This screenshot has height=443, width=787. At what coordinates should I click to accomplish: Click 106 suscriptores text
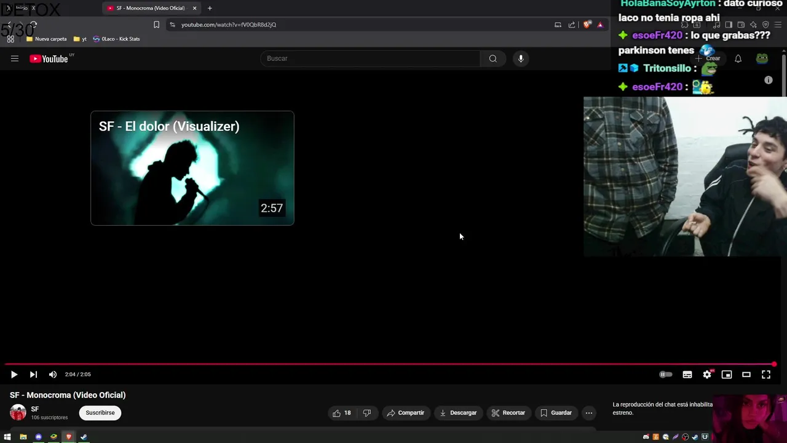pos(49,418)
